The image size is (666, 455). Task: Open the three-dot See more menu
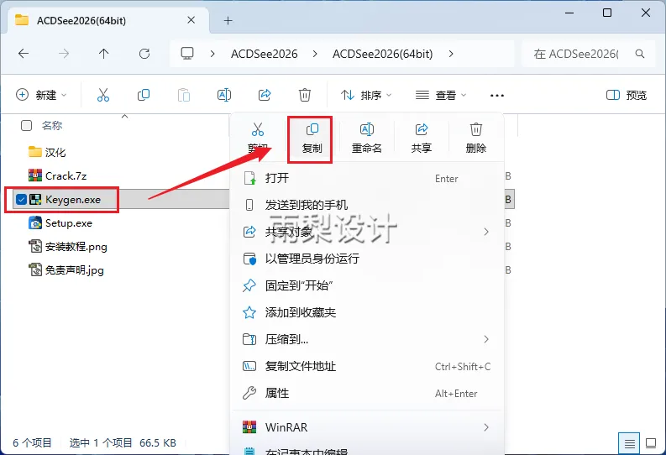pos(497,96)
